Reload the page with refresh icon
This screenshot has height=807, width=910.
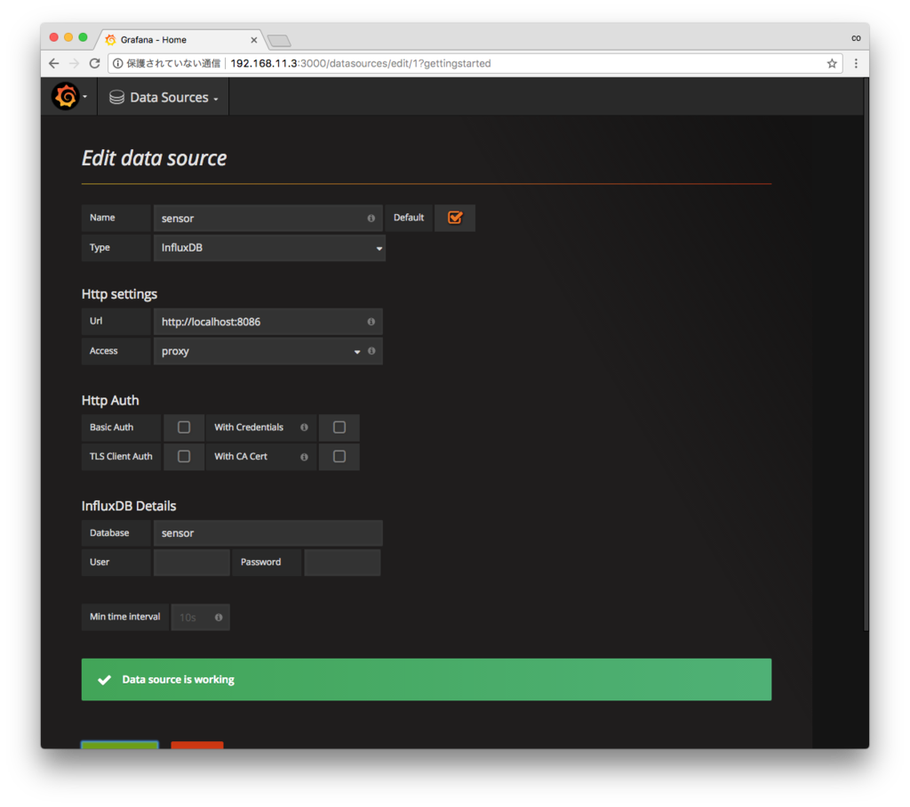point(94,63)
